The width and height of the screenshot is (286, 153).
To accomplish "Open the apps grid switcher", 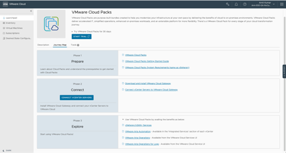I will point(282,4).
